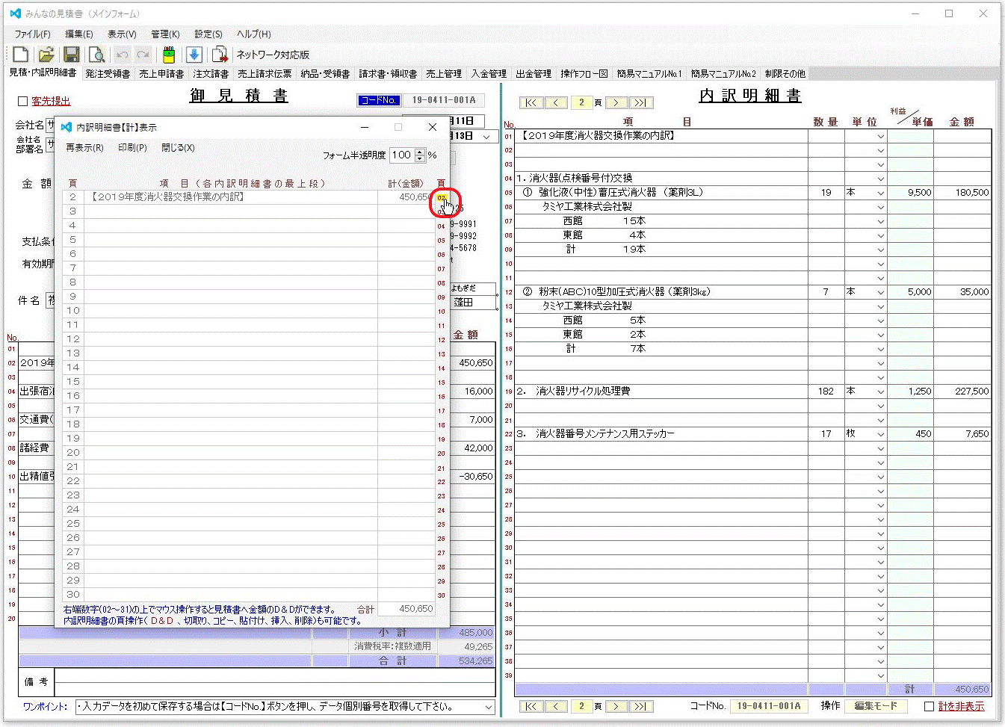Screen dimensions: 1005x727
Task: Click the quantity cell 182
Action: [826, 392]
